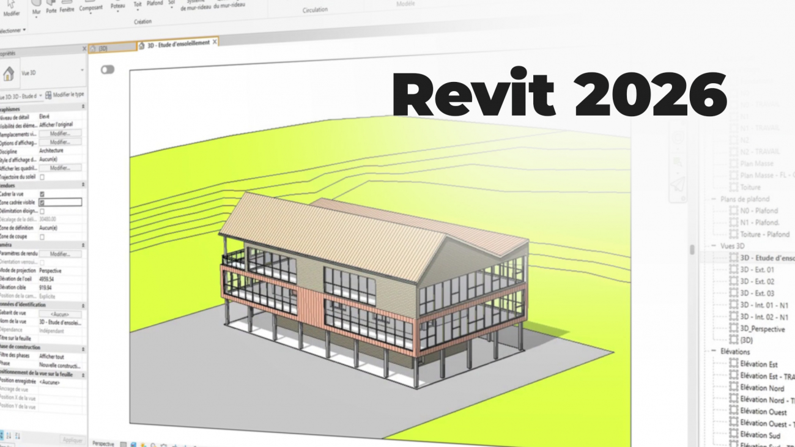
Task: Uncheck the Cadrer la vue checkbox
Action: [42, 194]
